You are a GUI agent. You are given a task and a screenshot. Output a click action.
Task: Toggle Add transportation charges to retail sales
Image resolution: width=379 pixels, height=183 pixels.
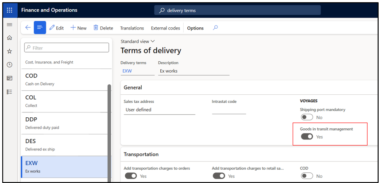click(219, 176)
